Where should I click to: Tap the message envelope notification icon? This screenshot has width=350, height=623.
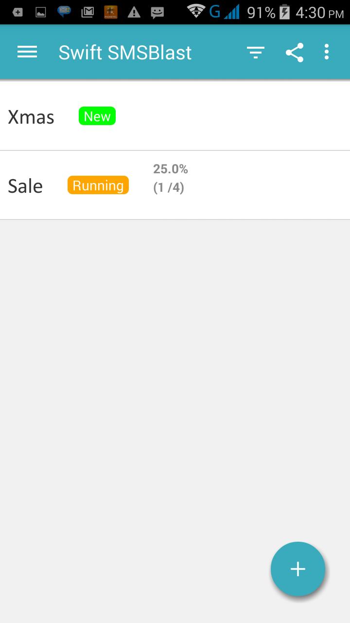pos(64,12)
